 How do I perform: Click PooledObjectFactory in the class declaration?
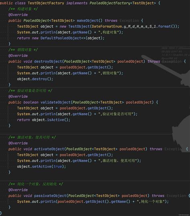coord(110,3)
